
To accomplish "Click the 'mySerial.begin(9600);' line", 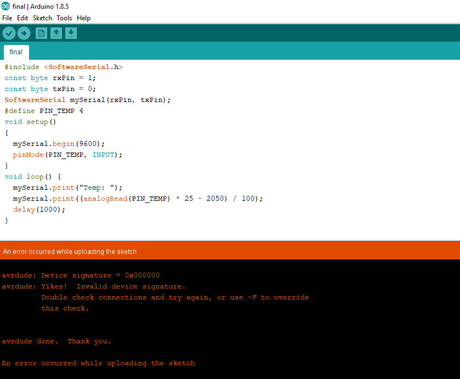I will pyautogui.click(x=59, y=144).
